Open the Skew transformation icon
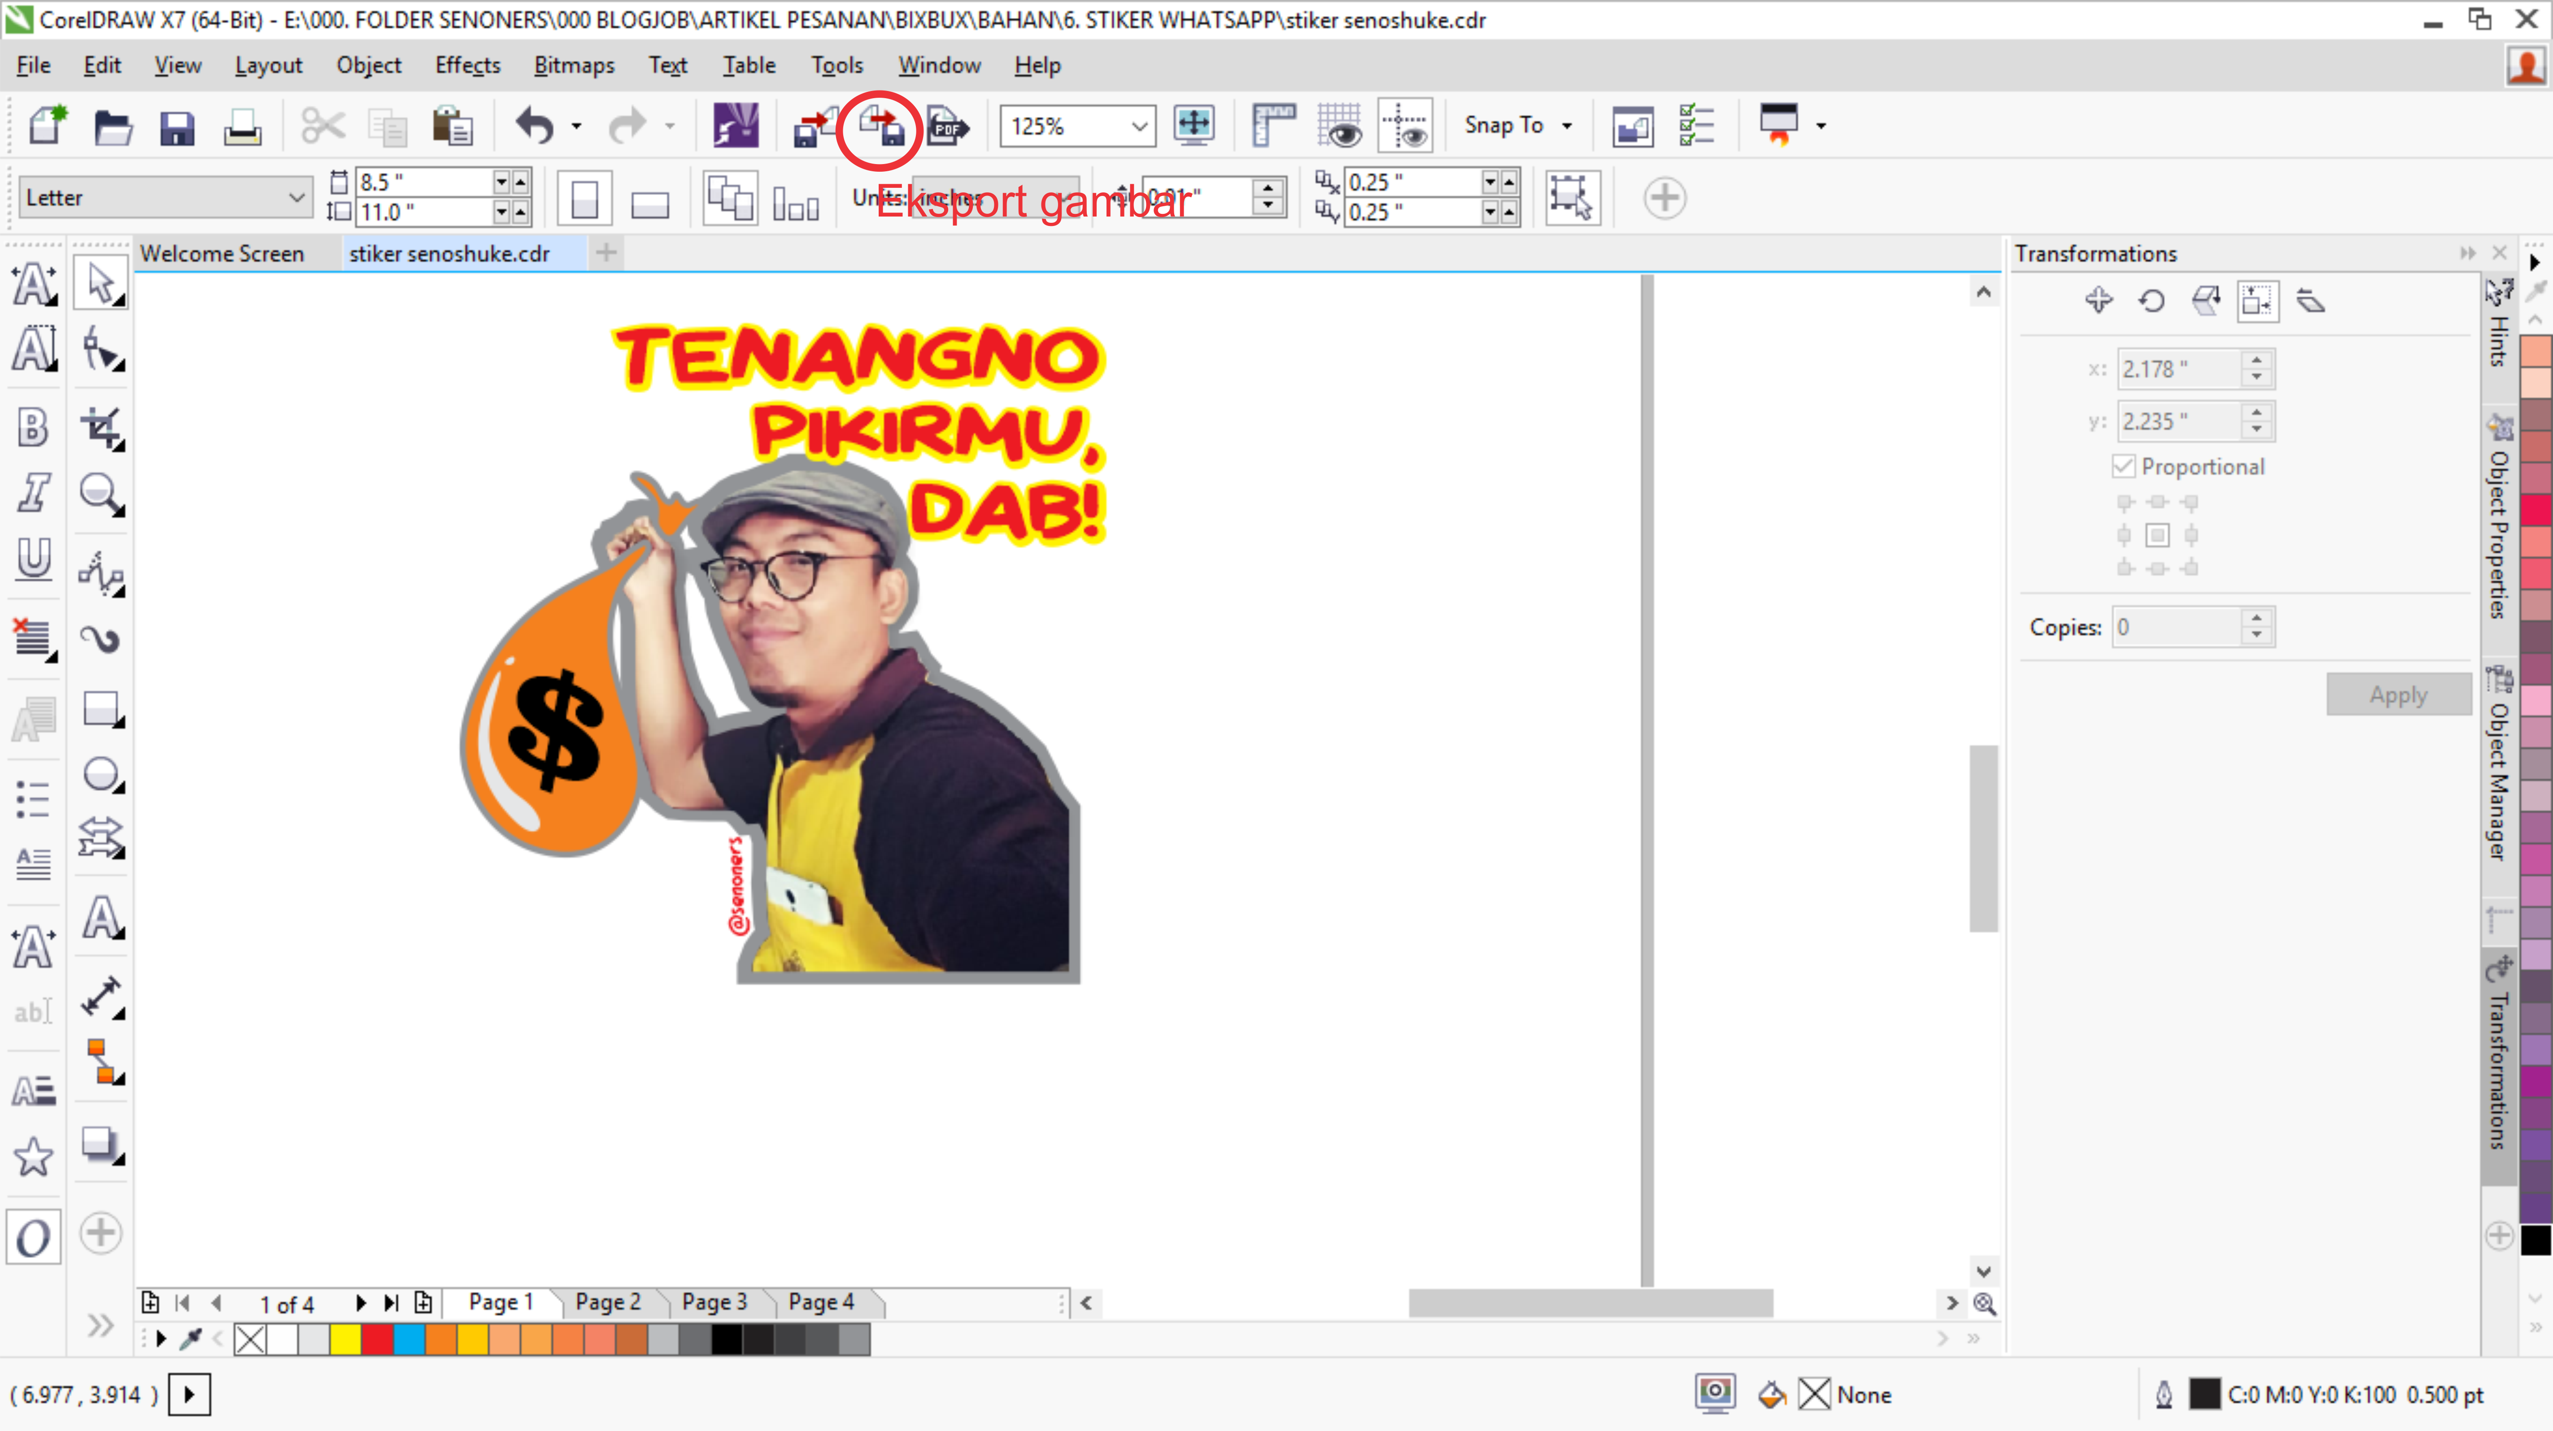2553x1431 pixels. click(x=2310, y=301)
